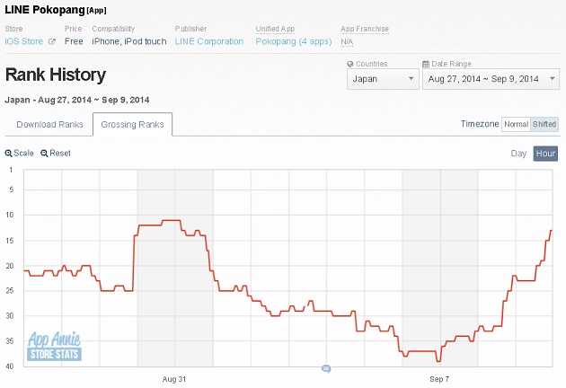Image resolution: width=566 pixels, height=388 pixels.
Task: Click the Rank History heading
Action: click(56, 75)
